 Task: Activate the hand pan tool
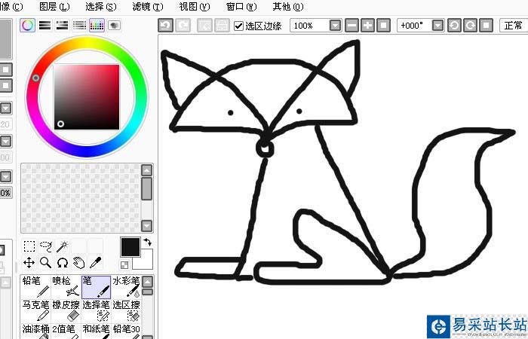coord(79,262)
